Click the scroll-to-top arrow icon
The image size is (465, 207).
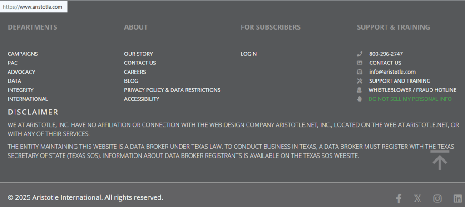pyautogui.click(x=440, y=161)
